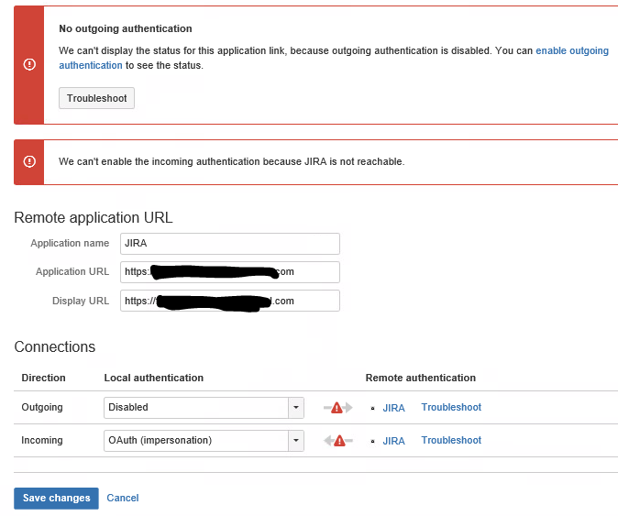618x516 pixels.
Task: Click the error icon beside No outgoing authentication
Action: click(x=29, y=64)
